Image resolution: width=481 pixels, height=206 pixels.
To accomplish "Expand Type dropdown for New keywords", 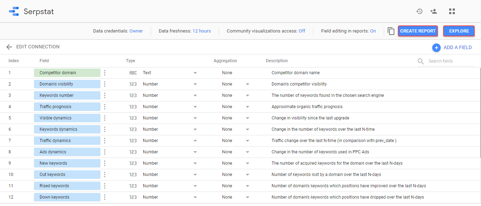I will coord(195,163).
